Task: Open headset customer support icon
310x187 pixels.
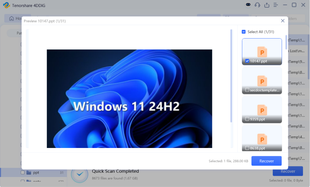Action: pyautogui.click(x=257, y=5)
